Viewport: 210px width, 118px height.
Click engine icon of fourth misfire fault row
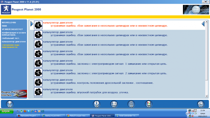(x=38, y=54)
